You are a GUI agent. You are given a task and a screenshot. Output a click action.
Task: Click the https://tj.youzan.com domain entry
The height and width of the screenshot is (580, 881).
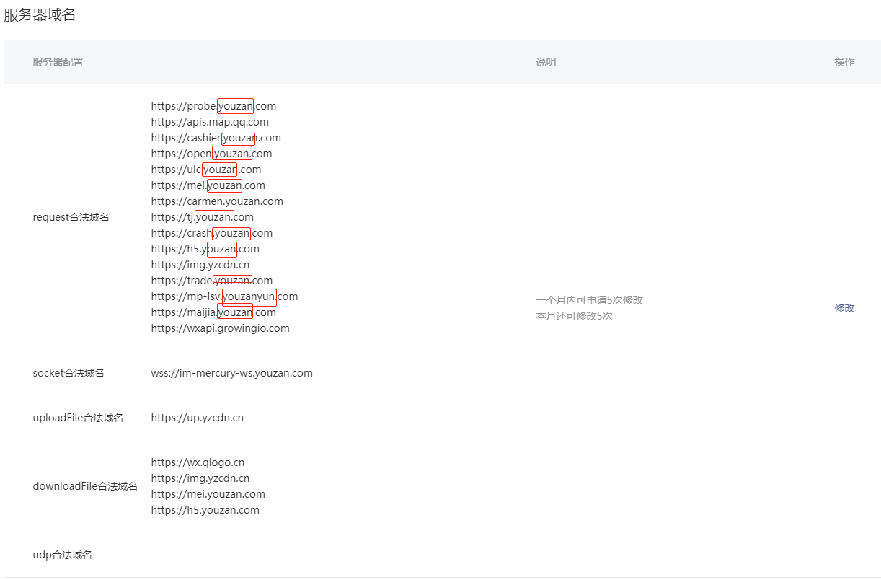coord(203,217)
